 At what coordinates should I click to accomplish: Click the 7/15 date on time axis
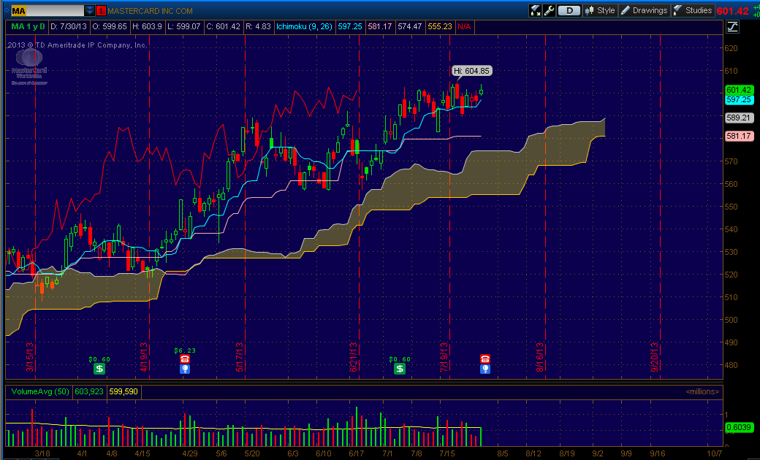click(x=447, y=453)
